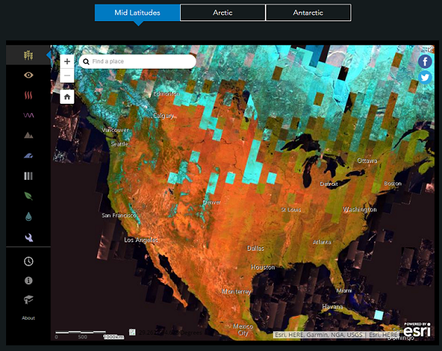Share map on Twitter

tap(425, 78)
